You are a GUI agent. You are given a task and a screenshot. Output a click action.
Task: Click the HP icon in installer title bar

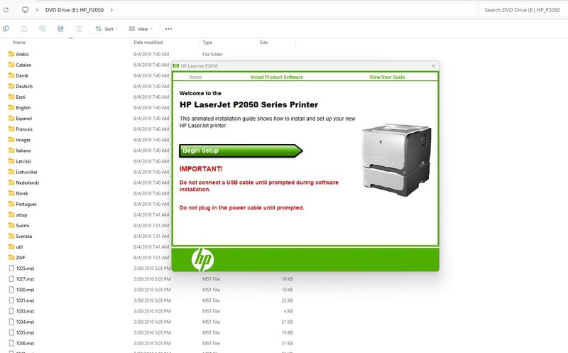coord(176,65)
